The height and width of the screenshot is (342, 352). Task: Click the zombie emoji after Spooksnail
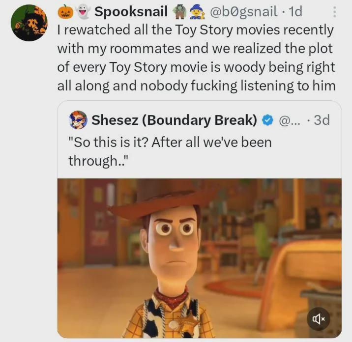tap(178, 11)
